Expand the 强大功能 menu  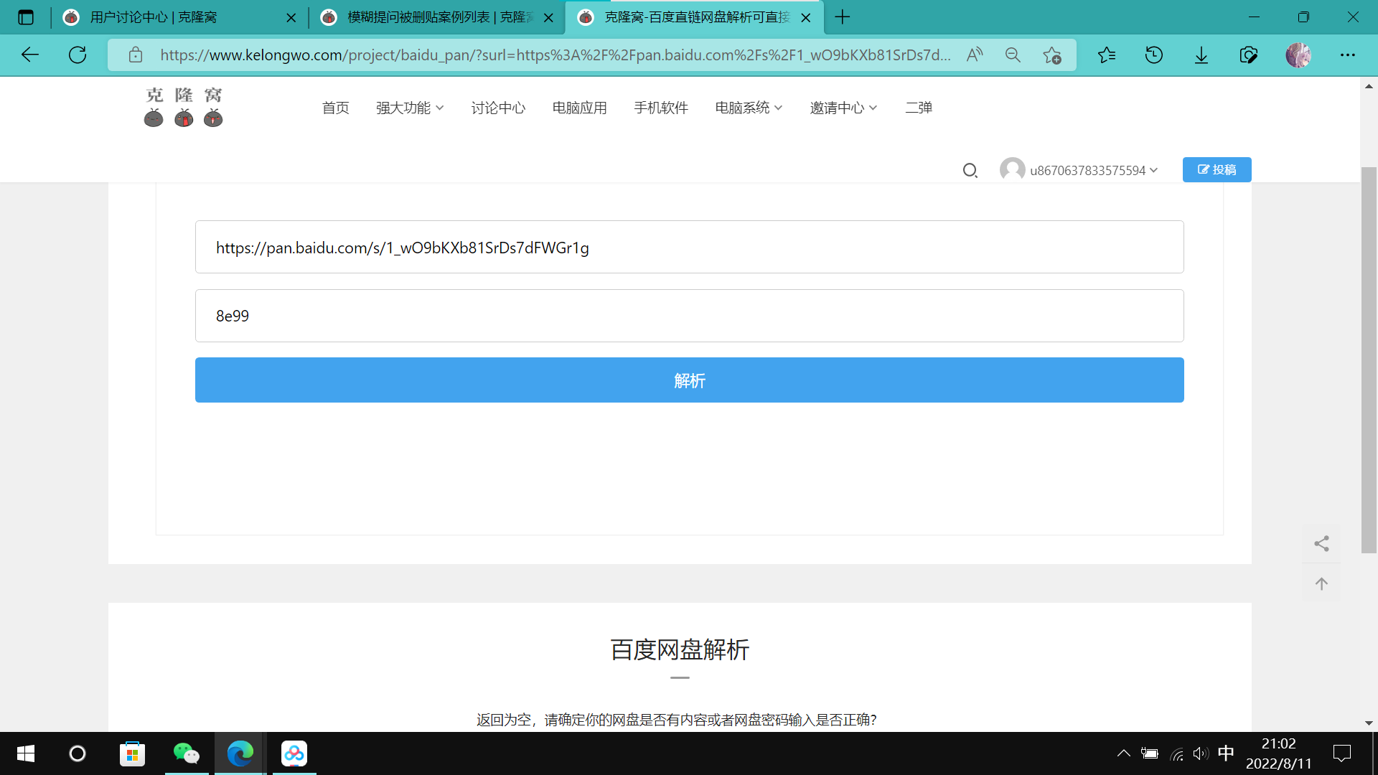point(410,108)
